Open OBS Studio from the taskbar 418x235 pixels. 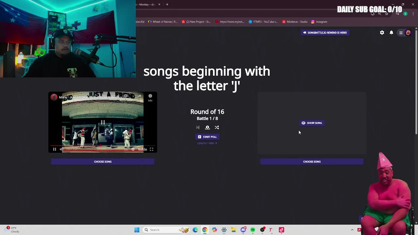[262, 230]
